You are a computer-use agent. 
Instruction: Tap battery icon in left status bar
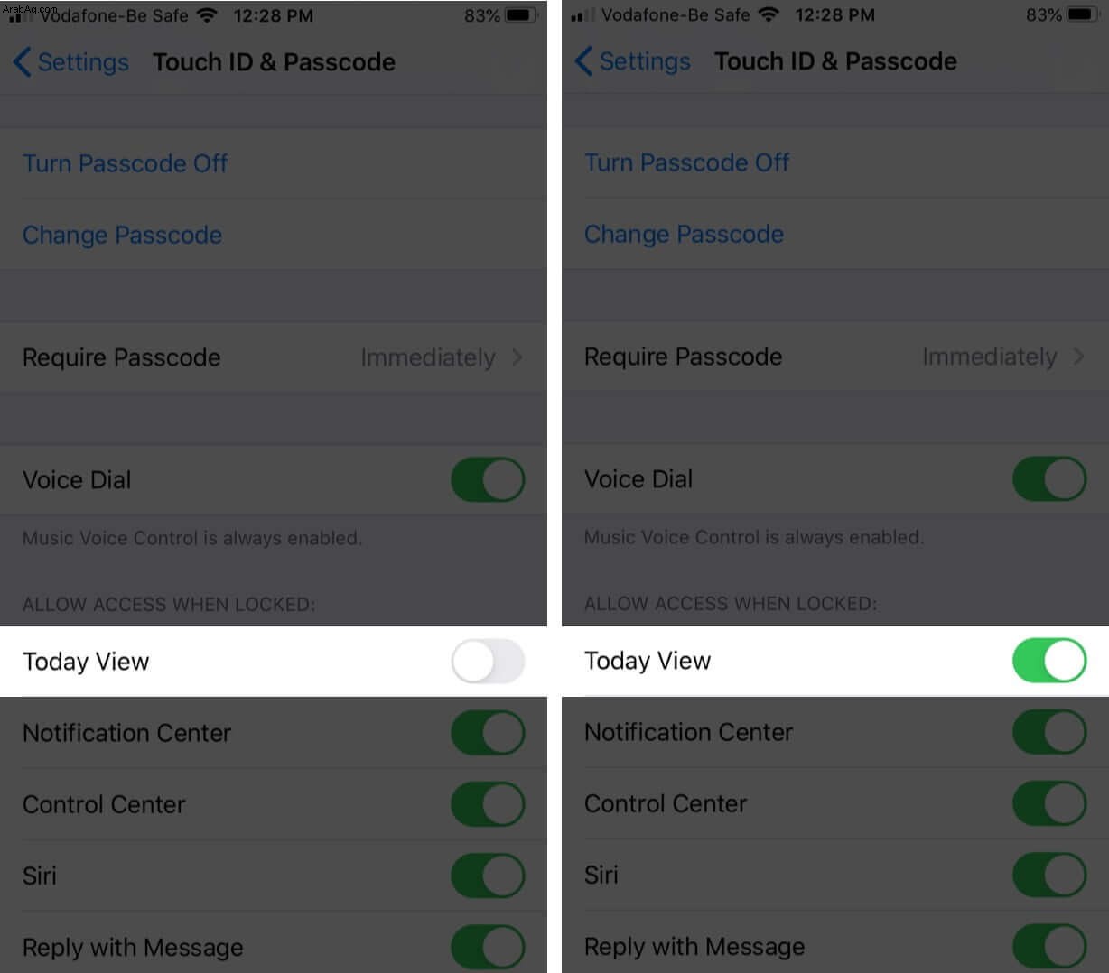point(521,15)
